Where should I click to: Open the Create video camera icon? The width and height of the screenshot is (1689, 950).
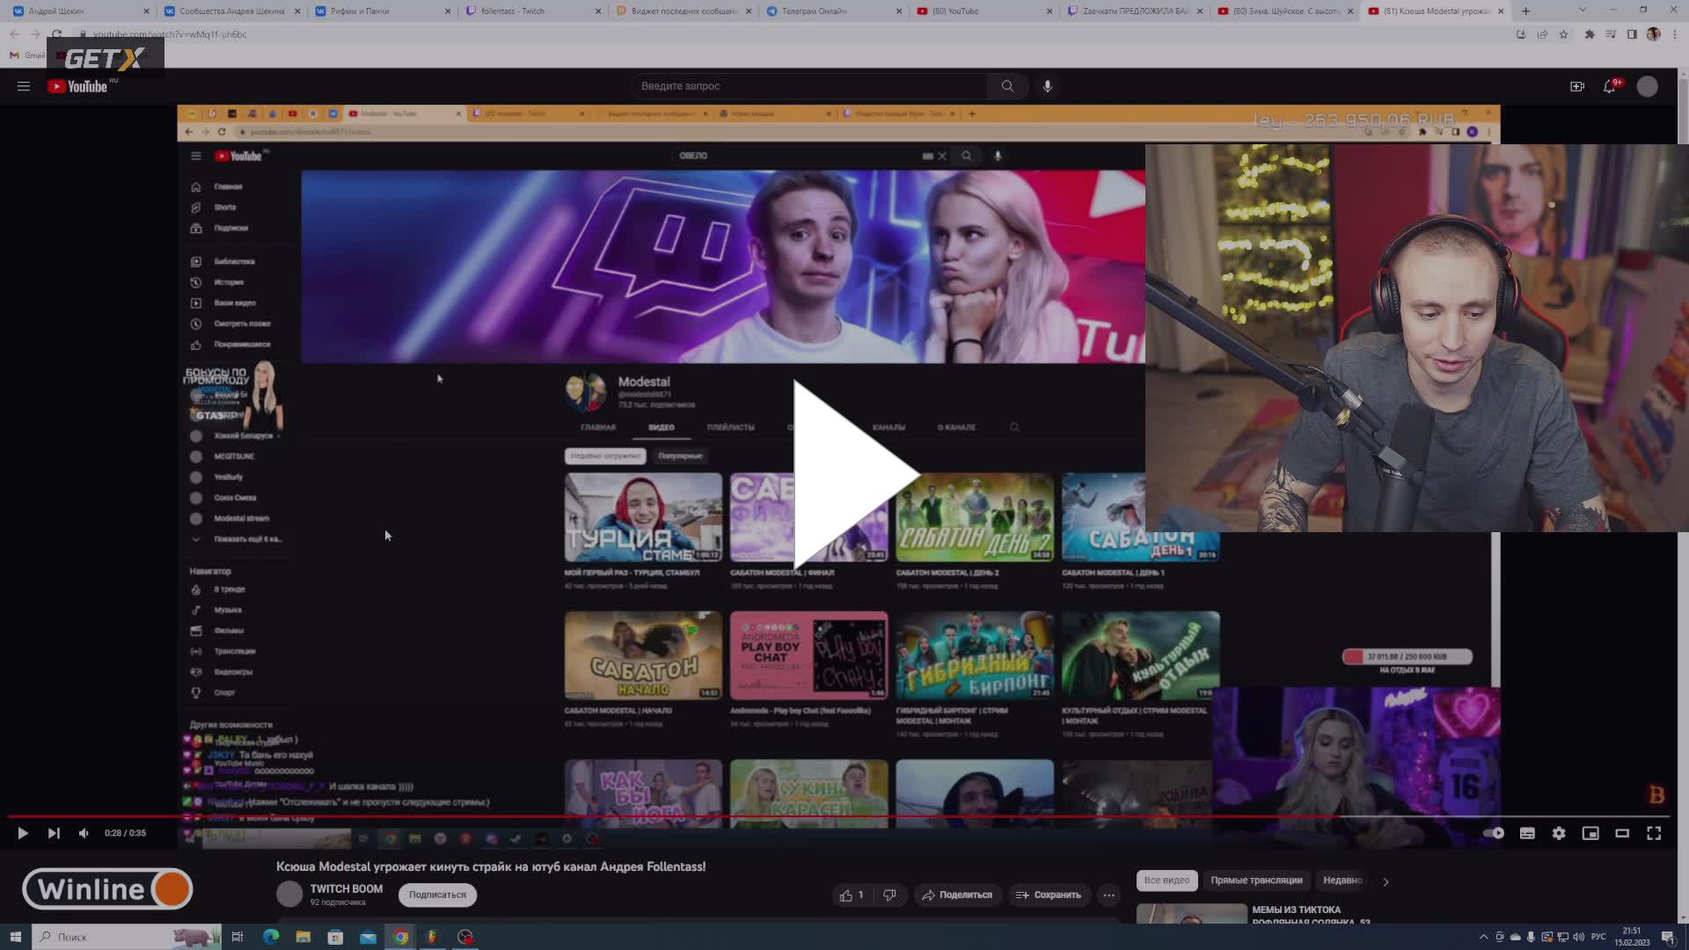[1577, 86]
